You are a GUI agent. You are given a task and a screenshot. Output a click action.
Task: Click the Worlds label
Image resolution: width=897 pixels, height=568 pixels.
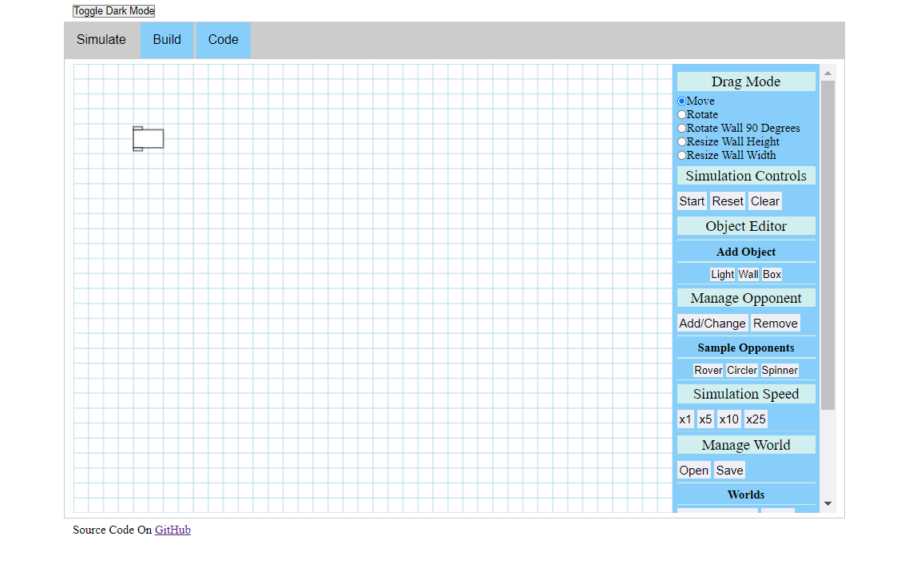coord(746,495)
